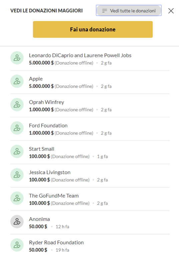Screen dimensions: 179x257
Task: Click Leonardo DiCaprio donor avatar icon
Action: click(17, 58)
